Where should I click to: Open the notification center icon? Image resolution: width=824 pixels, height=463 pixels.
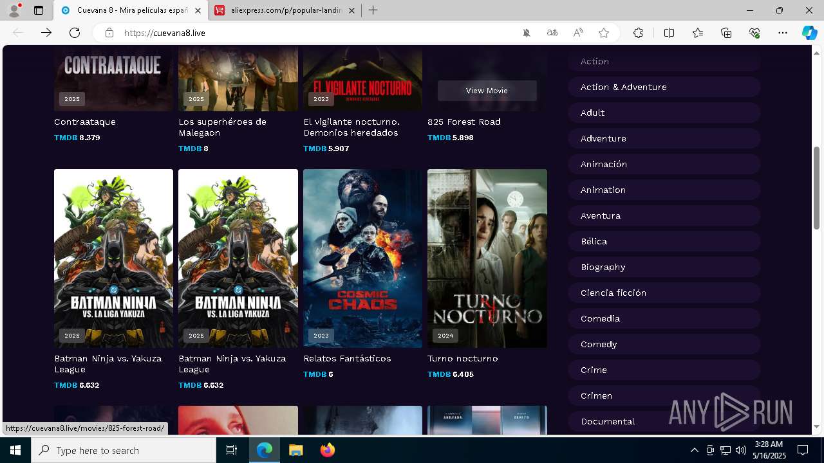point(803,450)
